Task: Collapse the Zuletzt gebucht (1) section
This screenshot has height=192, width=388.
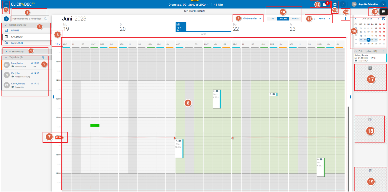Action: (x=356, y=51)
